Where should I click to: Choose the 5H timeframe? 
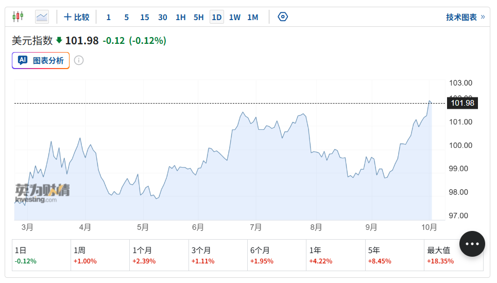[199, 17]
